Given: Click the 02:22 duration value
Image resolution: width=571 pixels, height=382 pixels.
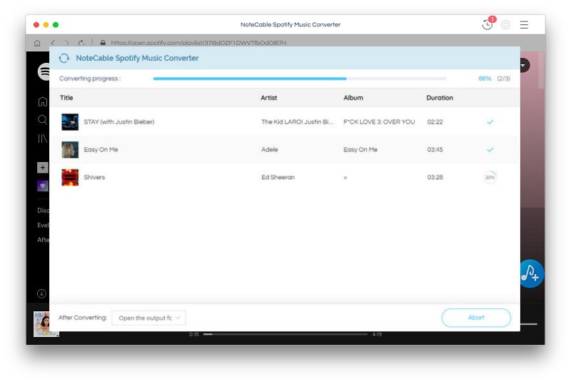Looking at the screenshot, I should (435, 122).
